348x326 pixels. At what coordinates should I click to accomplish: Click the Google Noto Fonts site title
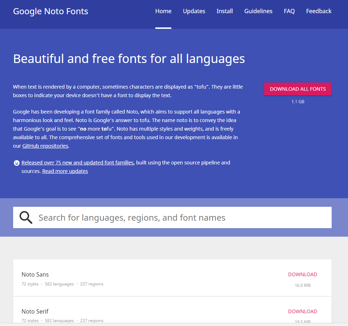click(x=50, y=11)
